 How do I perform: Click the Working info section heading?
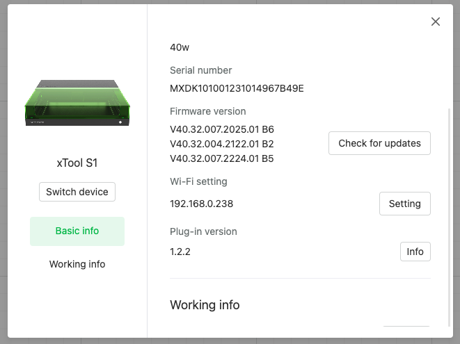click(x=205, y=305)
